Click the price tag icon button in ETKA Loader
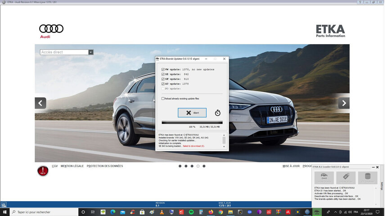Image resolution: width=388 pixels, height=216 pixels. tap(346, 178)
